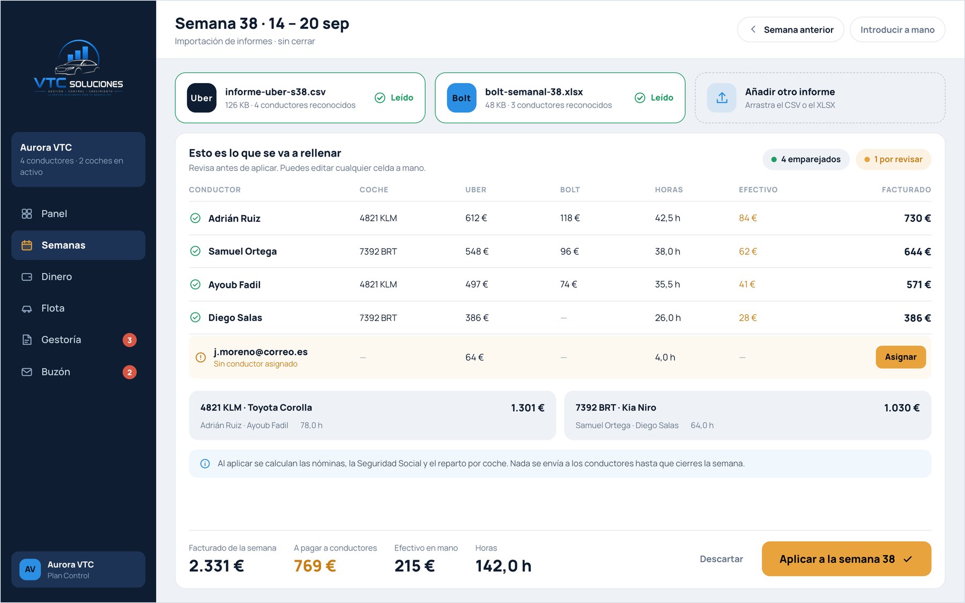Click Descartar
This screenshot has height=603, width=965.
(721, 559)
